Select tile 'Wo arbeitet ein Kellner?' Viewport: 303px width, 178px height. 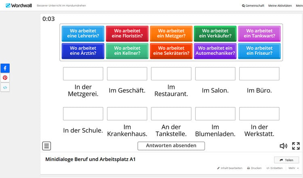127,51
